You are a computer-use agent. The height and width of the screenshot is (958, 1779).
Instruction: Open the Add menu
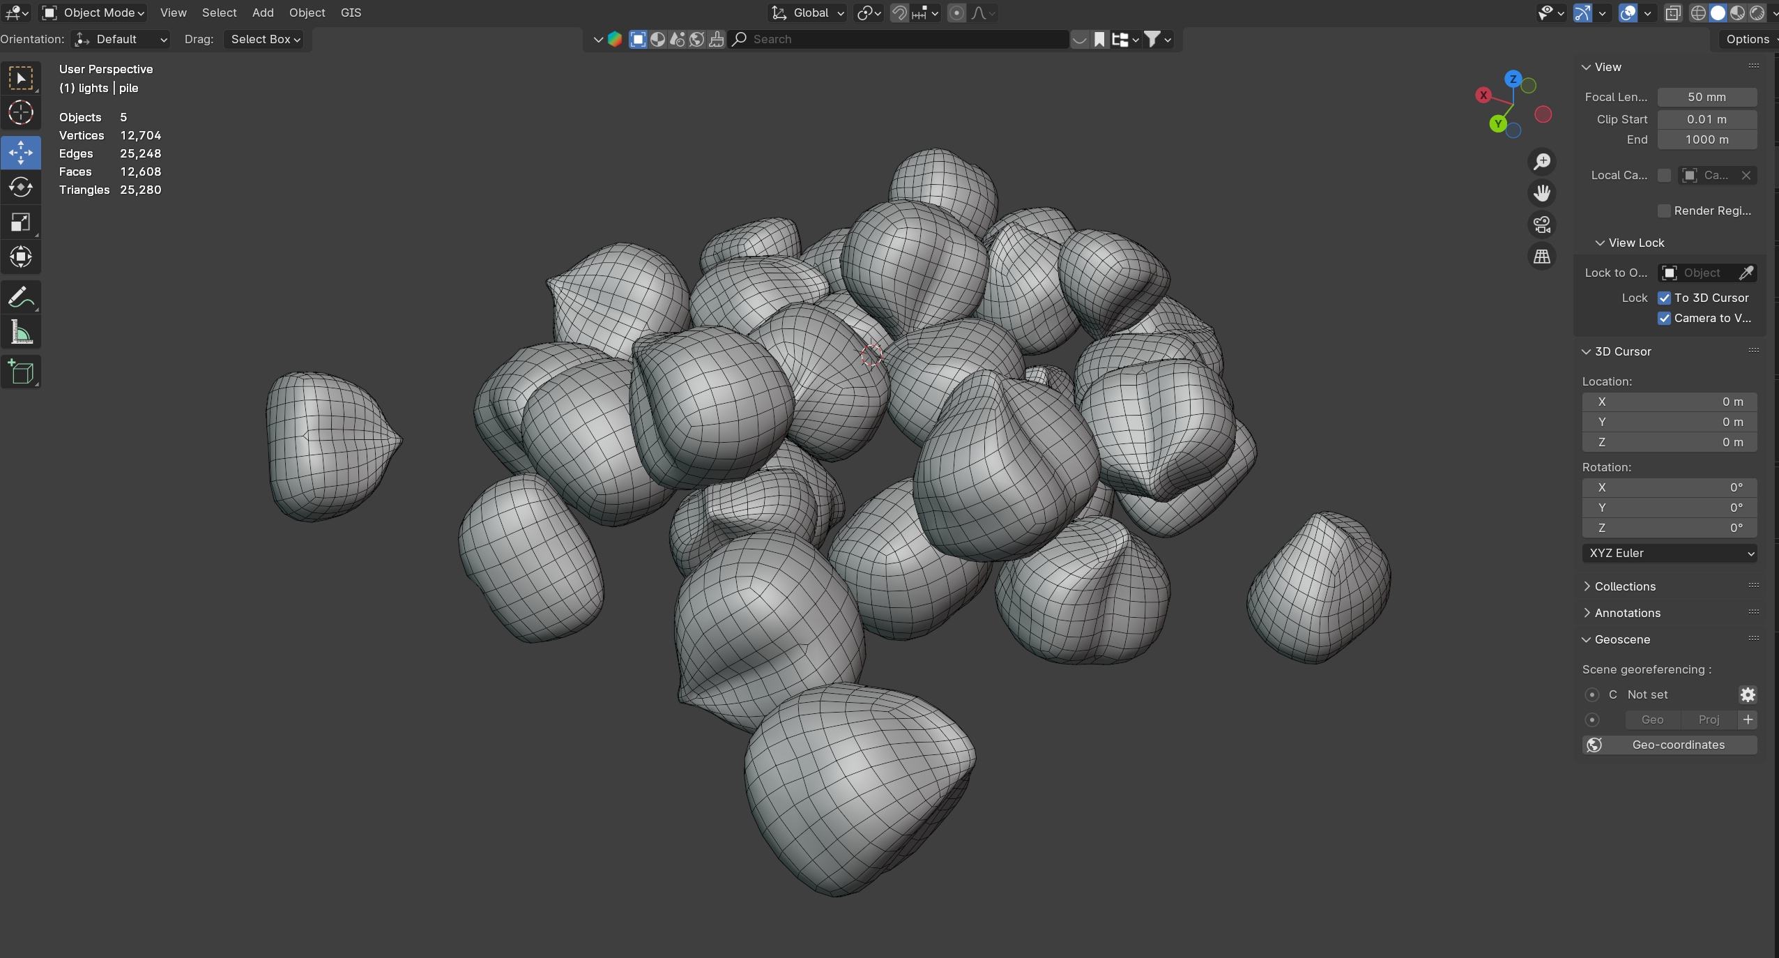click(x=263, y=13)
